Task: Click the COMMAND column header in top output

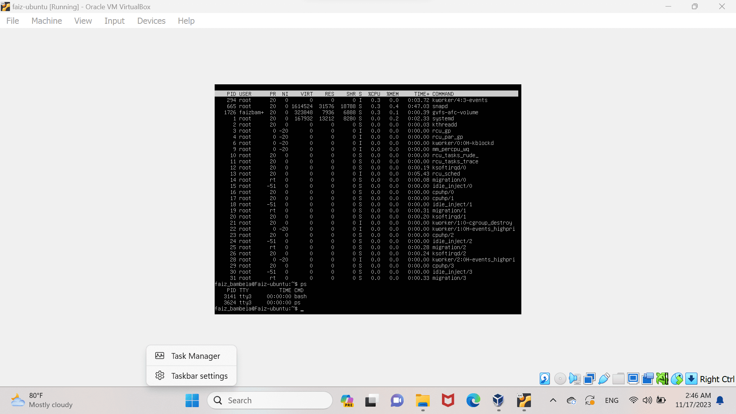Action: (x=443, y=94)
